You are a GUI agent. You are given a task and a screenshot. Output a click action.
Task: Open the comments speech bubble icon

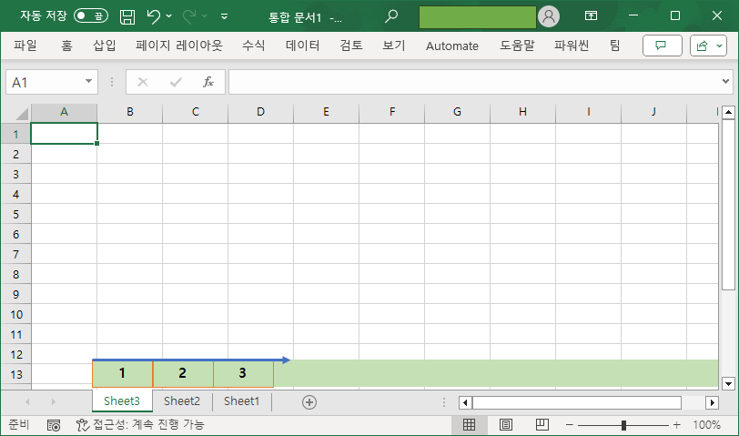(x=662, y=46)
